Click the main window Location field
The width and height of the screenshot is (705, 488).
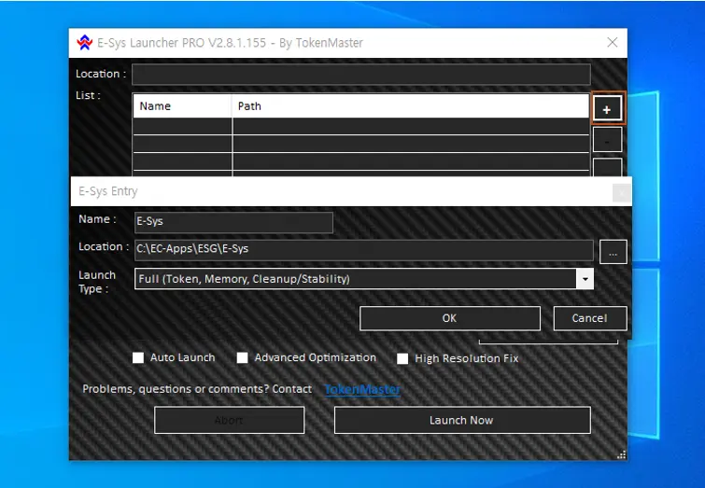pos(361,74)
